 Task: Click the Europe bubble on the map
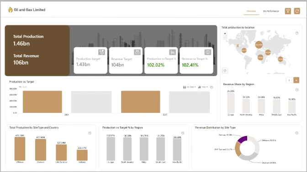click(259, 45)
